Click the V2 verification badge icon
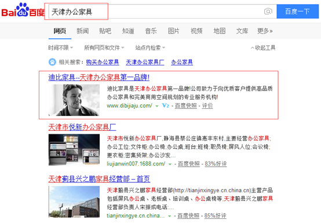321x223 pixels. click(165, 105)
